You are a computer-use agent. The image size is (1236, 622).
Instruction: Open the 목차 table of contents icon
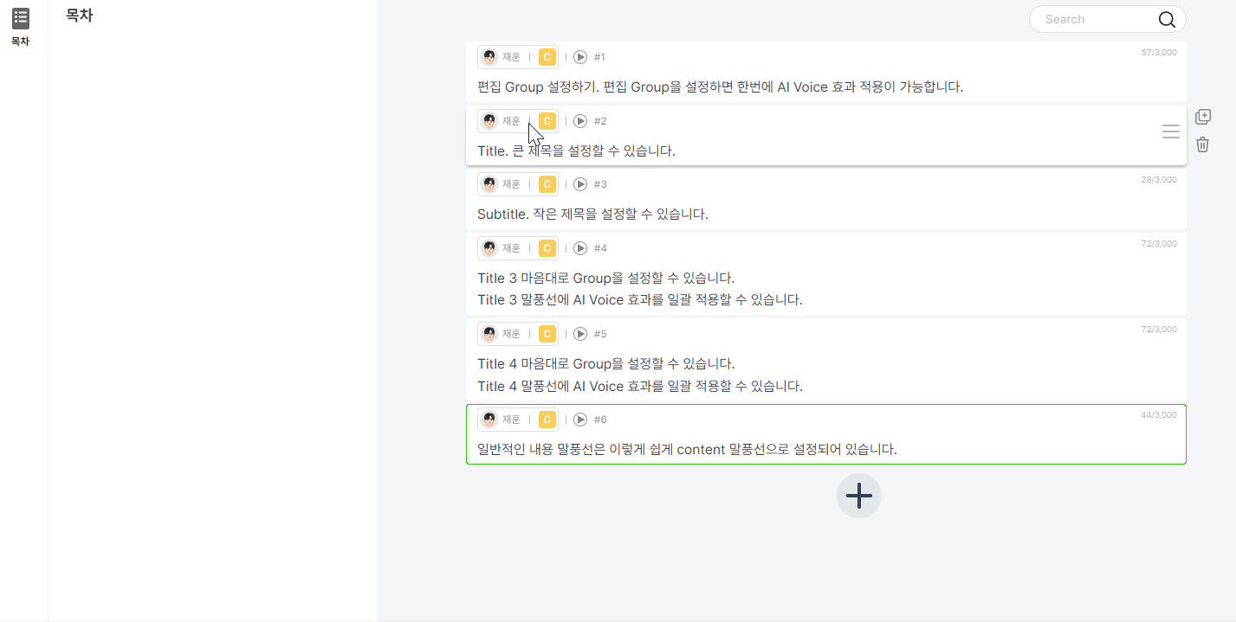[x=21, y=18]
